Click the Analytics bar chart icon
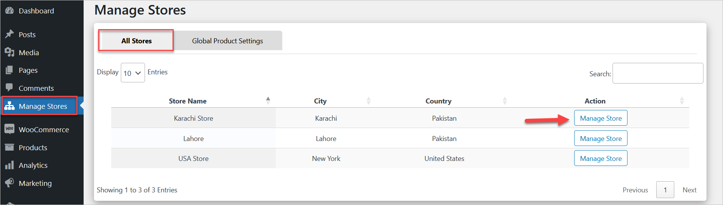Screen dimensions: 723x205 (x=10, y=165)
